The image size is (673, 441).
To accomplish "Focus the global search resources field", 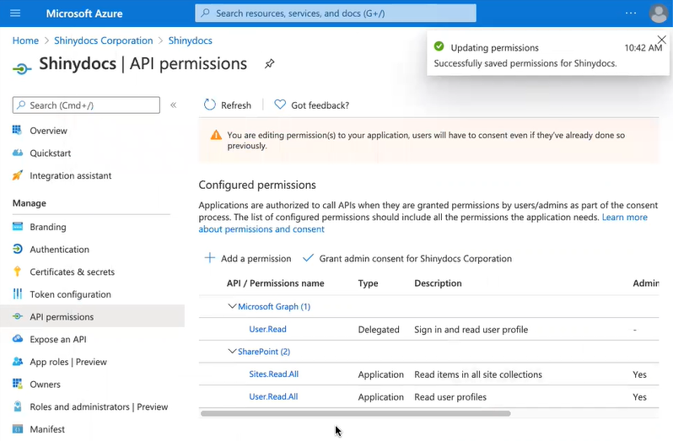I will [x=337, y=13].
